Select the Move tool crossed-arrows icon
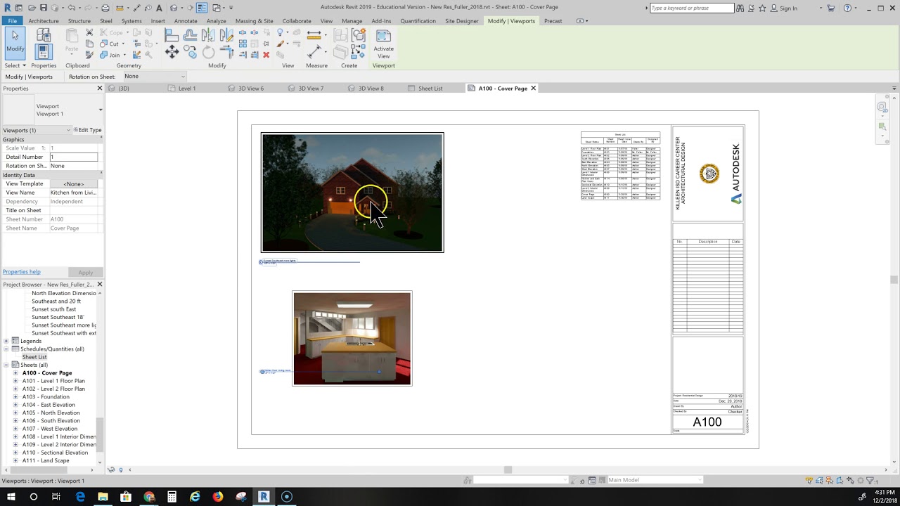 pos(172,51)
